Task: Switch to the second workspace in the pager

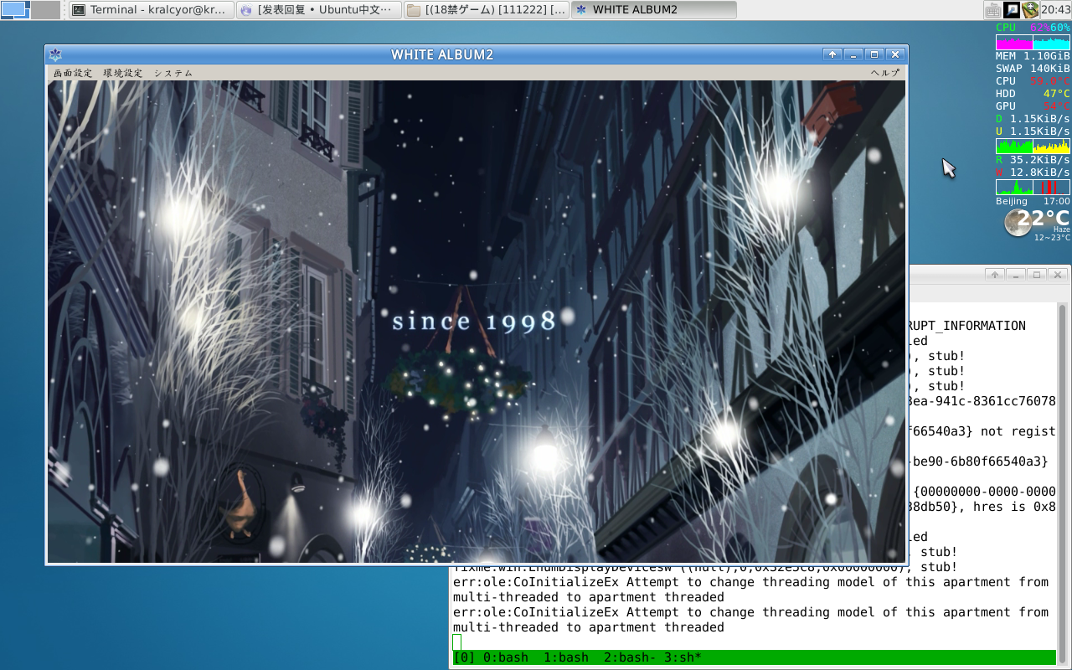Action: pos(46,10)
